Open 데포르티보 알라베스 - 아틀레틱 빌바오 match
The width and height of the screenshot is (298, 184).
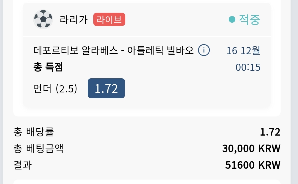coord(113,51)
